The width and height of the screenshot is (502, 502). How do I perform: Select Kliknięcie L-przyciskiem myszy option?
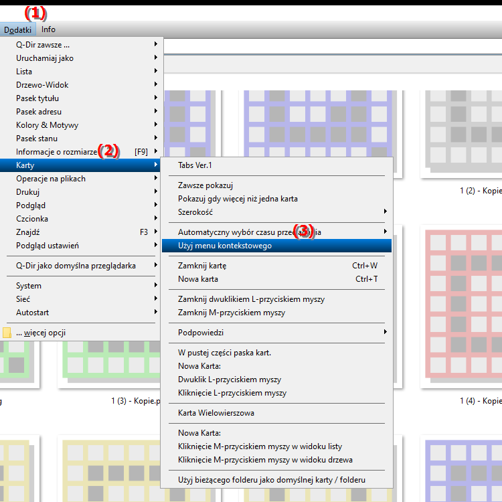coord(276,393)
